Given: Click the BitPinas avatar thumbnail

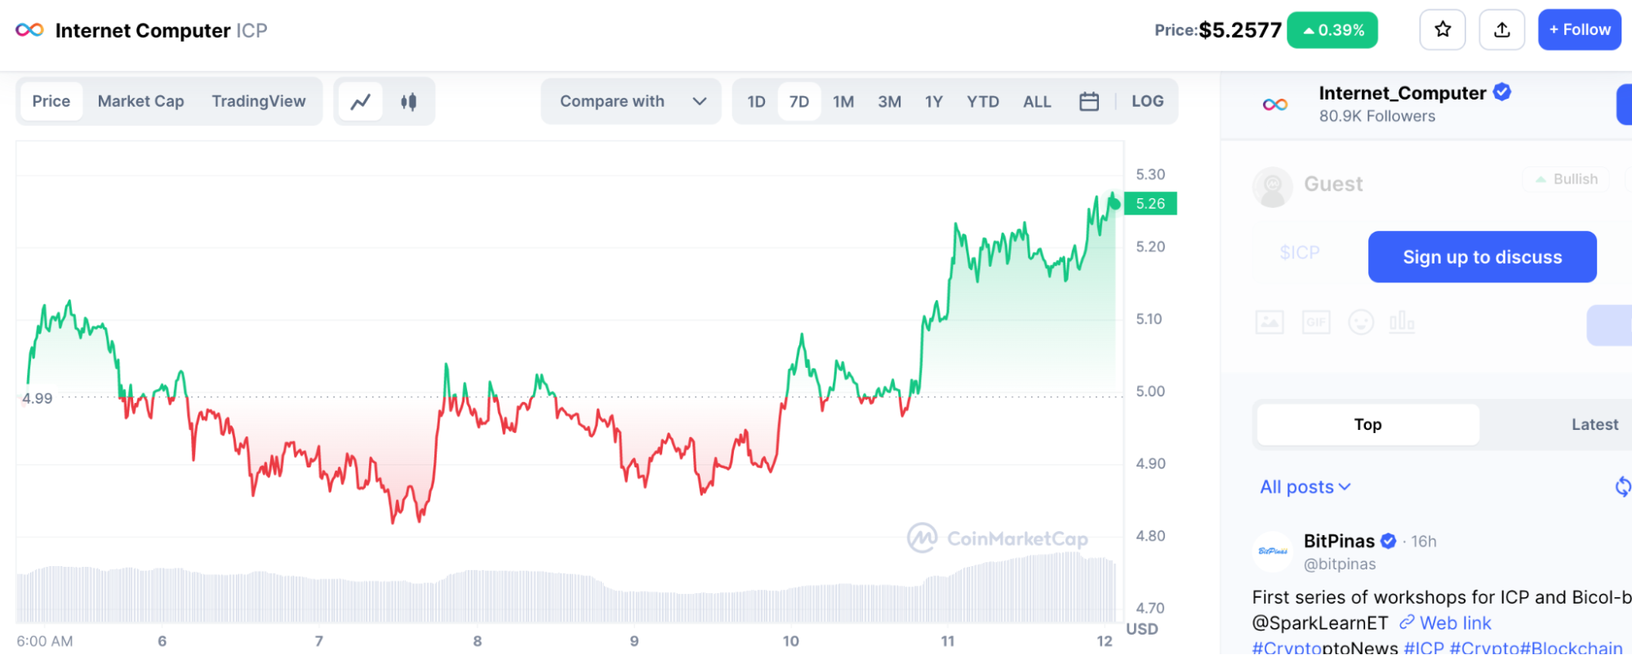Looking at the screenshot, I should point(1273,551).
